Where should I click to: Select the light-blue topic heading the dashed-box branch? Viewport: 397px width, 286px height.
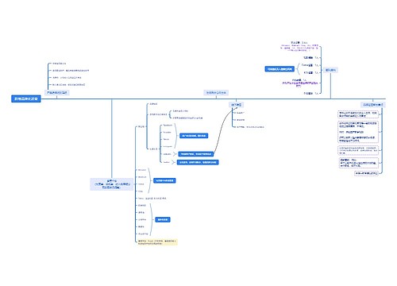(373, 105)
